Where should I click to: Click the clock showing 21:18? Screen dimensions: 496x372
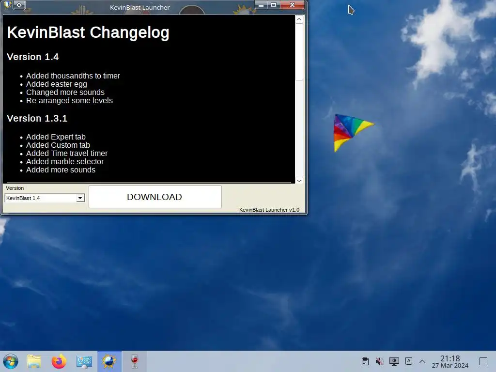[x=450, y=361]
